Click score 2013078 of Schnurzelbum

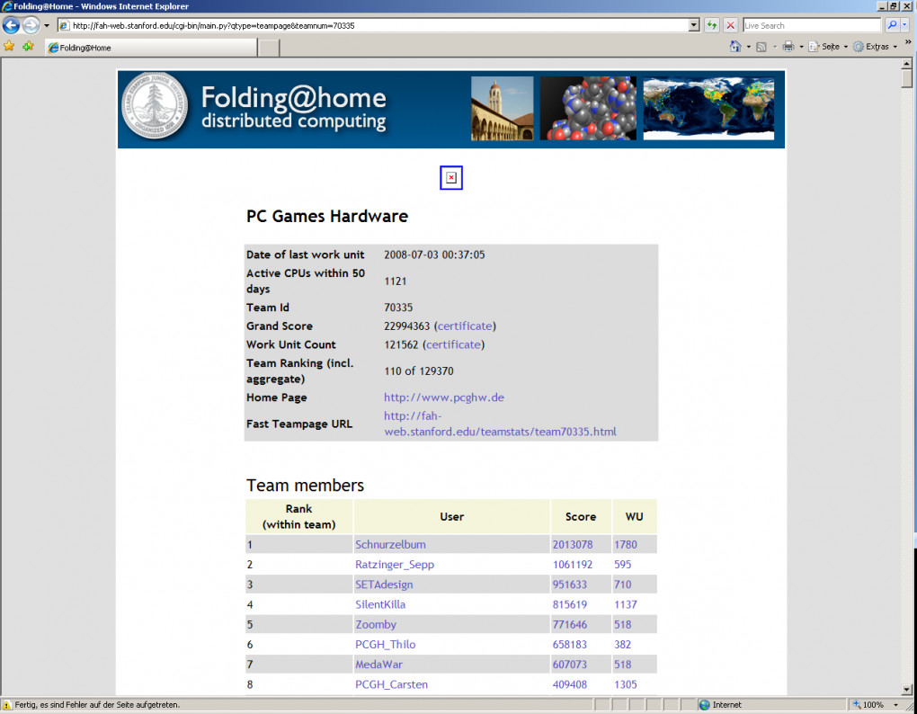tap(573, 544)
